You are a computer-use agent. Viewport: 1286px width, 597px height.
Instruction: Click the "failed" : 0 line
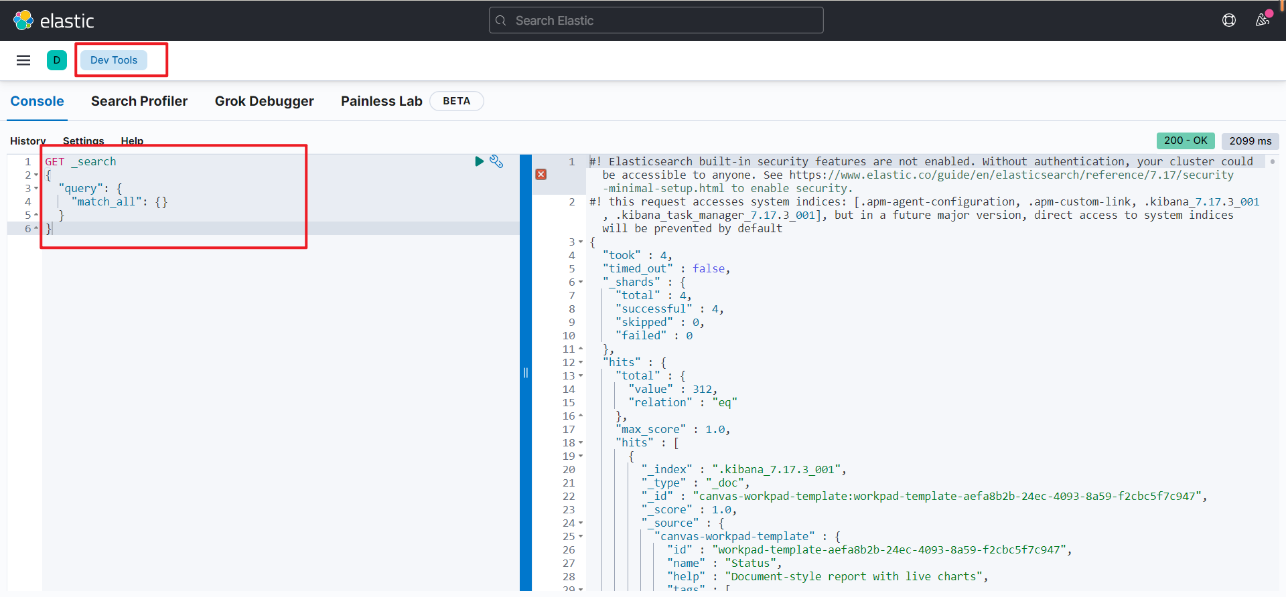(654, 335)
